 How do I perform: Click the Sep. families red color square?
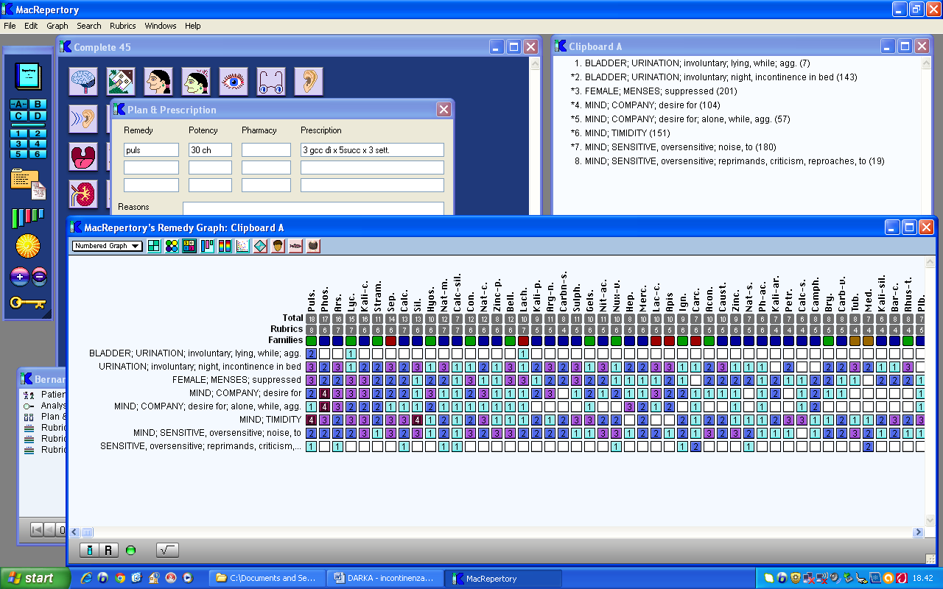[x=391, y=341]
